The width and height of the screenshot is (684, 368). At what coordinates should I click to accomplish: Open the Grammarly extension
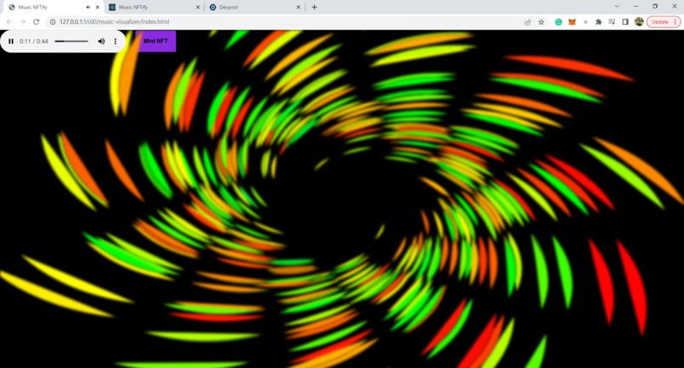tap(558, 22)
